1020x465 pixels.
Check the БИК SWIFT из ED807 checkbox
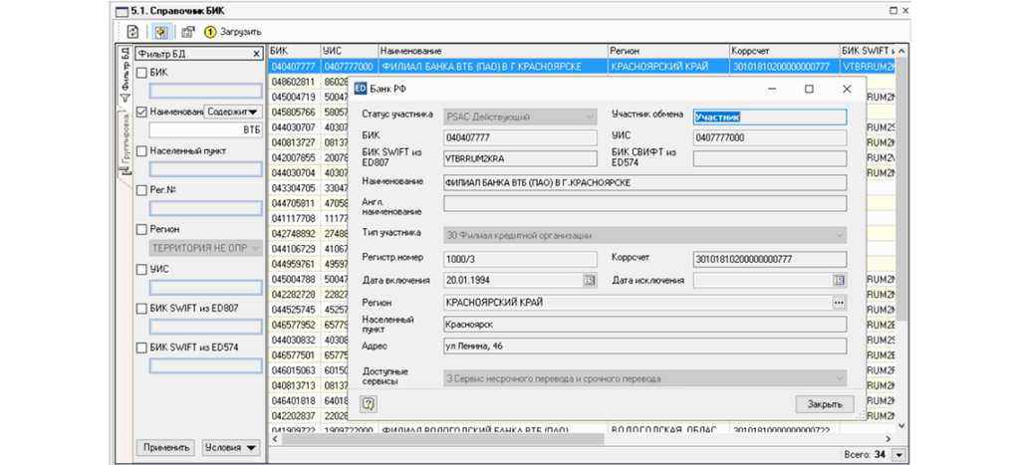coord(142,308)
